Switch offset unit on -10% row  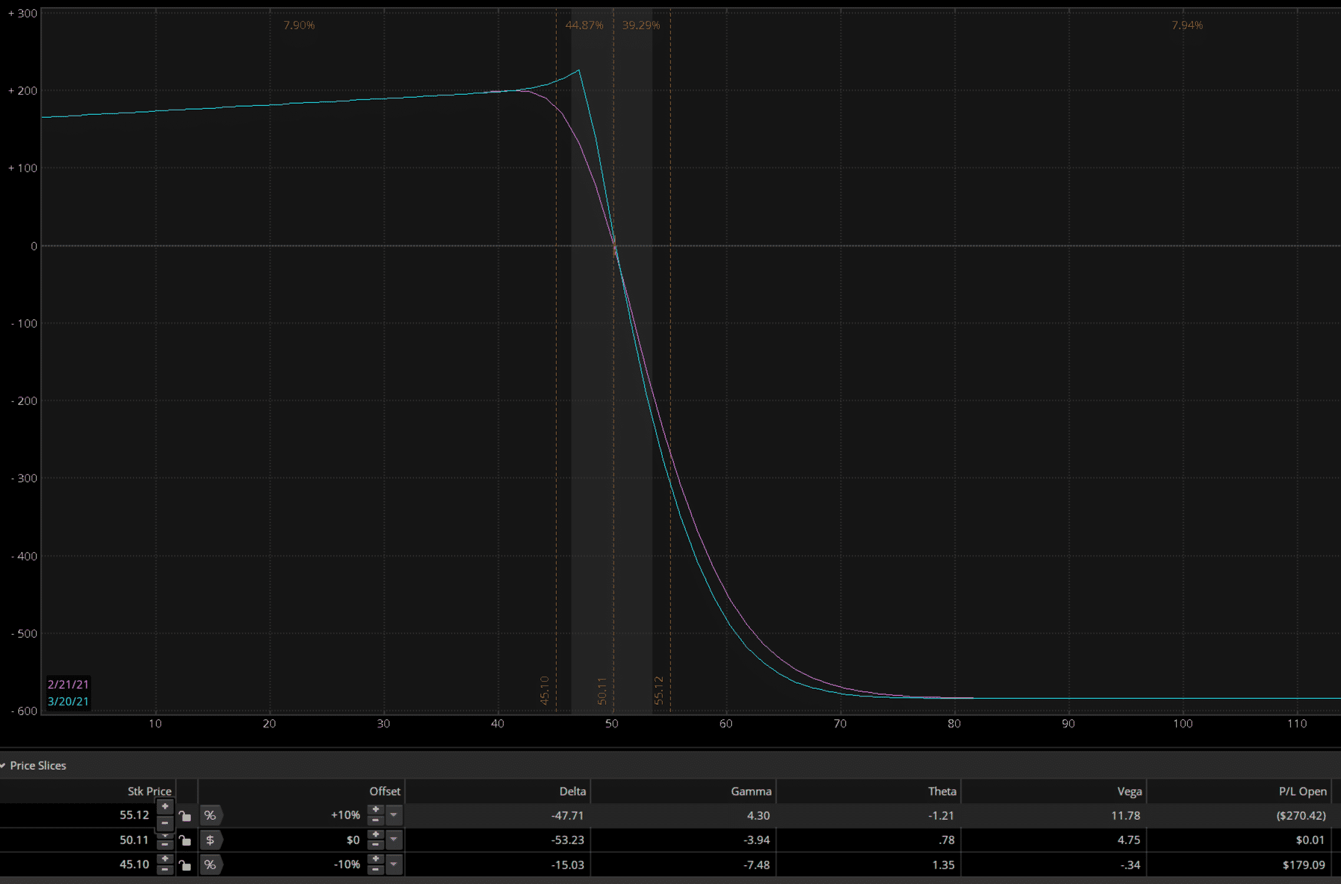point(211,865)
